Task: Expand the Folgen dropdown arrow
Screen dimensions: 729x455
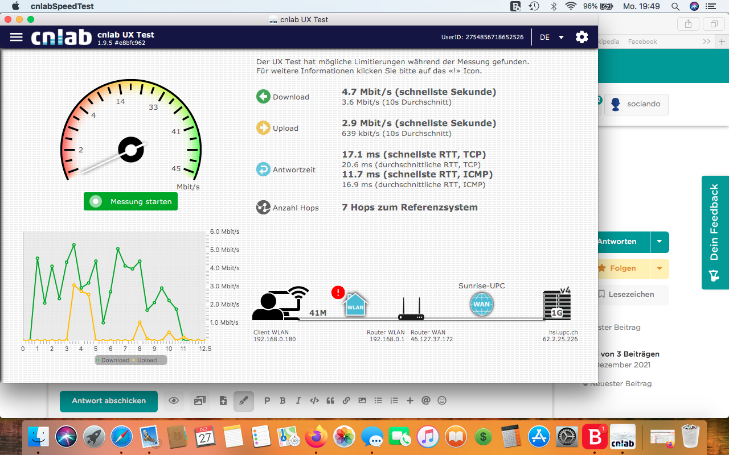Action: click(660, 268)
